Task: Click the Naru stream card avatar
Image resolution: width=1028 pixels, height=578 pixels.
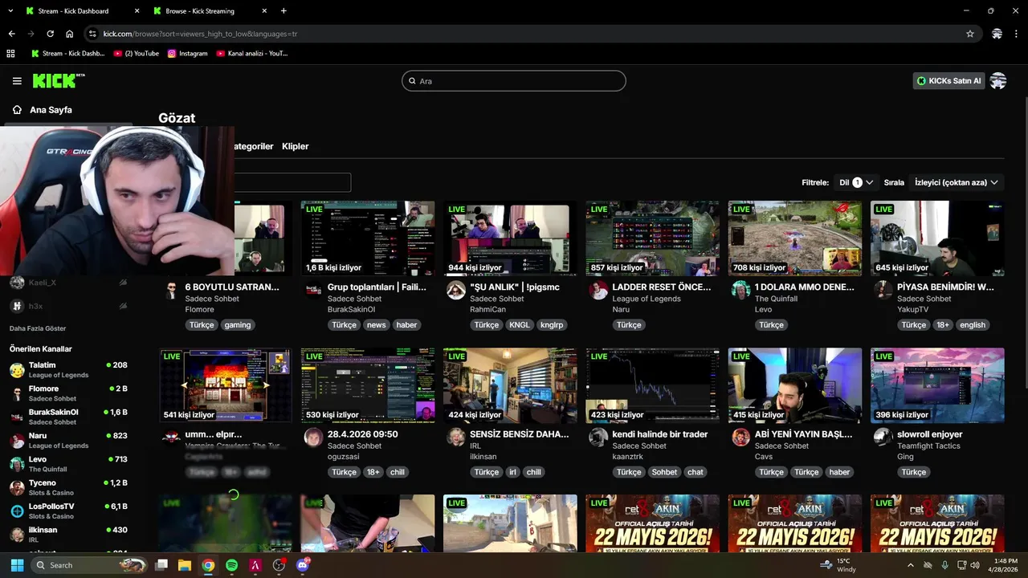Action: coord(598,290)
